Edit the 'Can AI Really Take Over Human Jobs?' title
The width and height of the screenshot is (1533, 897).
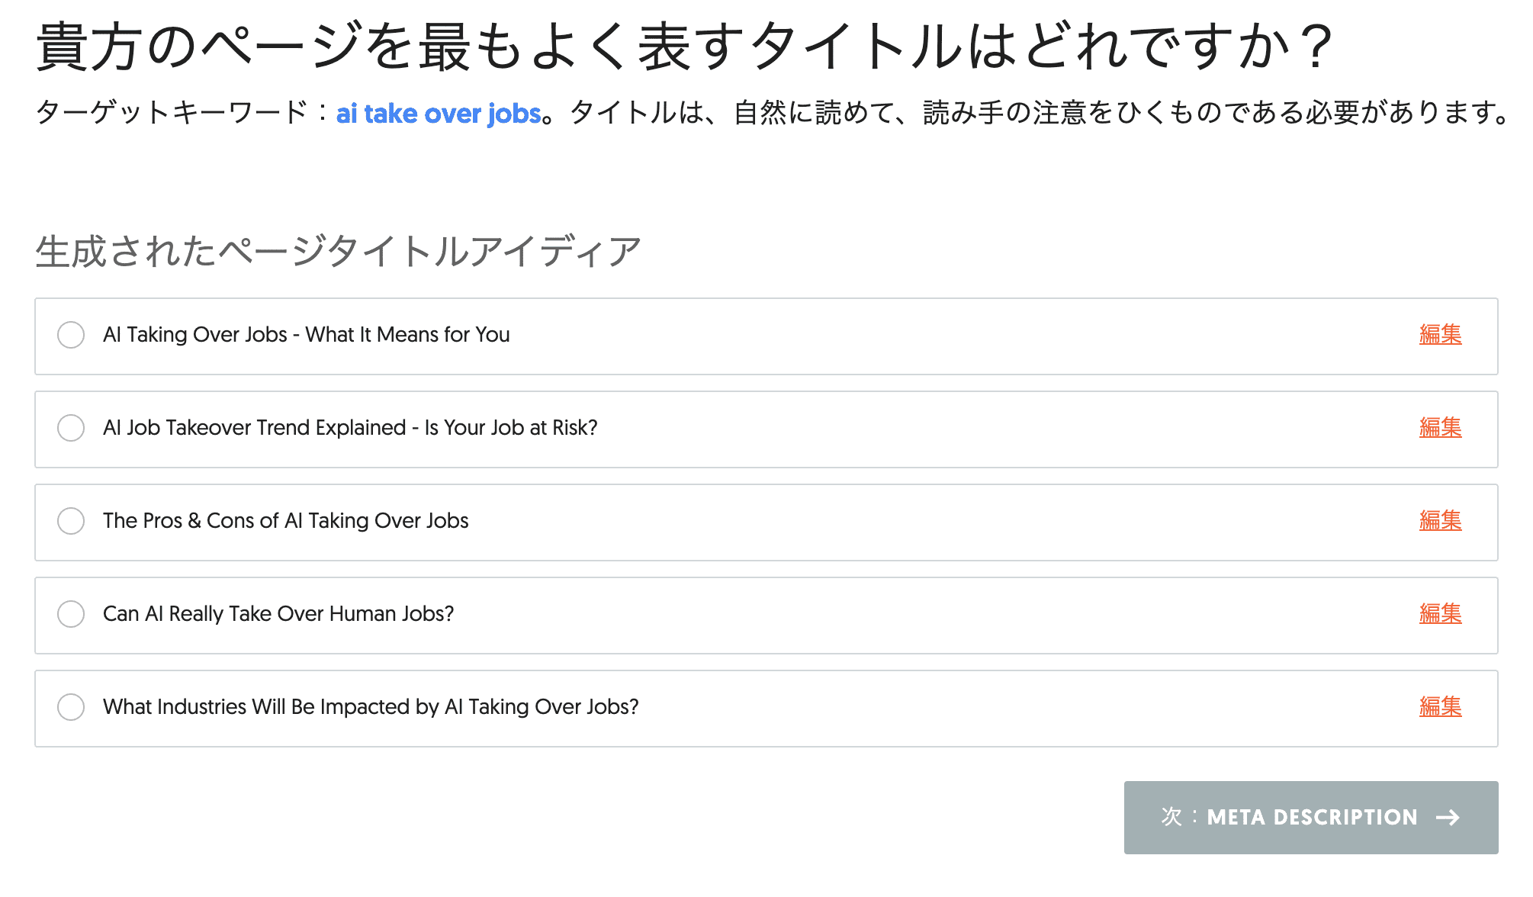(1440, 615)
